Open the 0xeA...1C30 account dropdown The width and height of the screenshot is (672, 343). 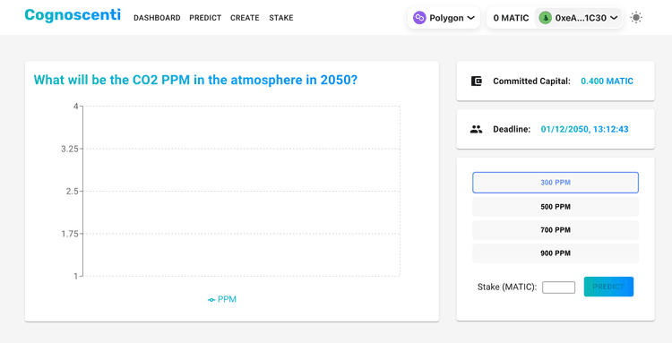578,18
